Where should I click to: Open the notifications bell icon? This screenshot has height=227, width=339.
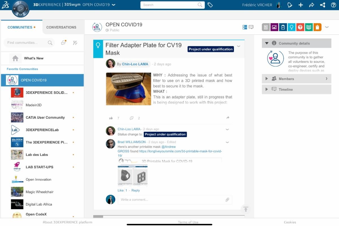pyautogui.click(x=290, y=5)
